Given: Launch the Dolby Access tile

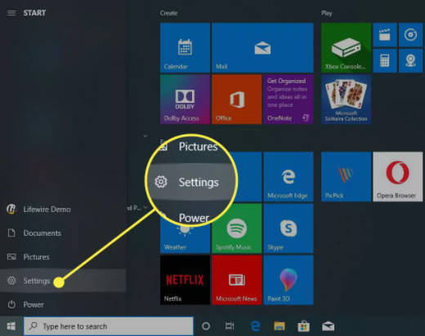Looking at the screenshot, I should click(185, 99).
